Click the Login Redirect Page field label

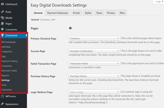pyautogui.click(x=42, y=92)
